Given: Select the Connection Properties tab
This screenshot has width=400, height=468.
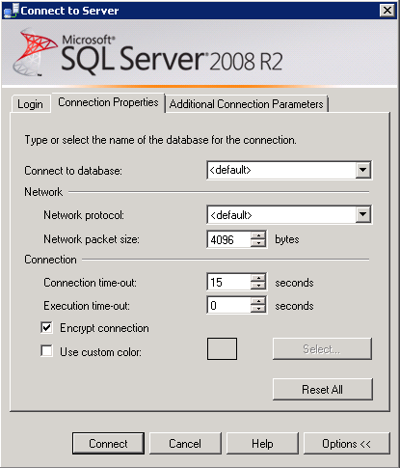Looking at the screenshot, I should click(108, 102).
